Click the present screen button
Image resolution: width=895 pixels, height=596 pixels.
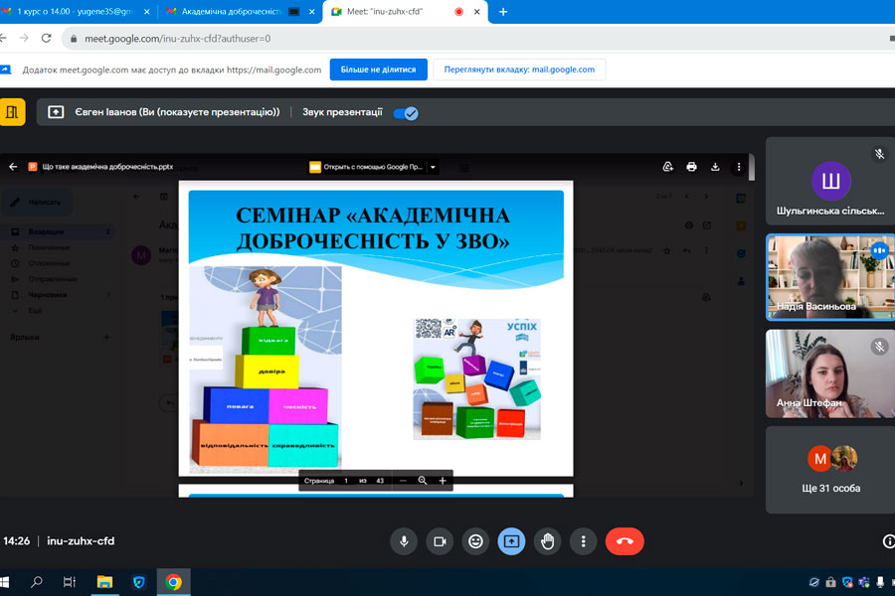511,541
